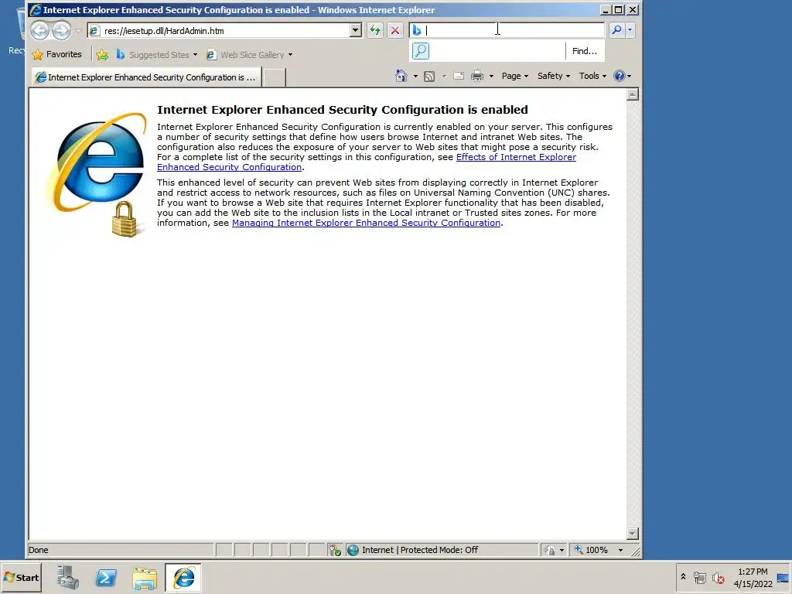The width and height of the screenshot is (792, 594).
Task: Click the Forward navigation arrow
Action: point(62,30)
